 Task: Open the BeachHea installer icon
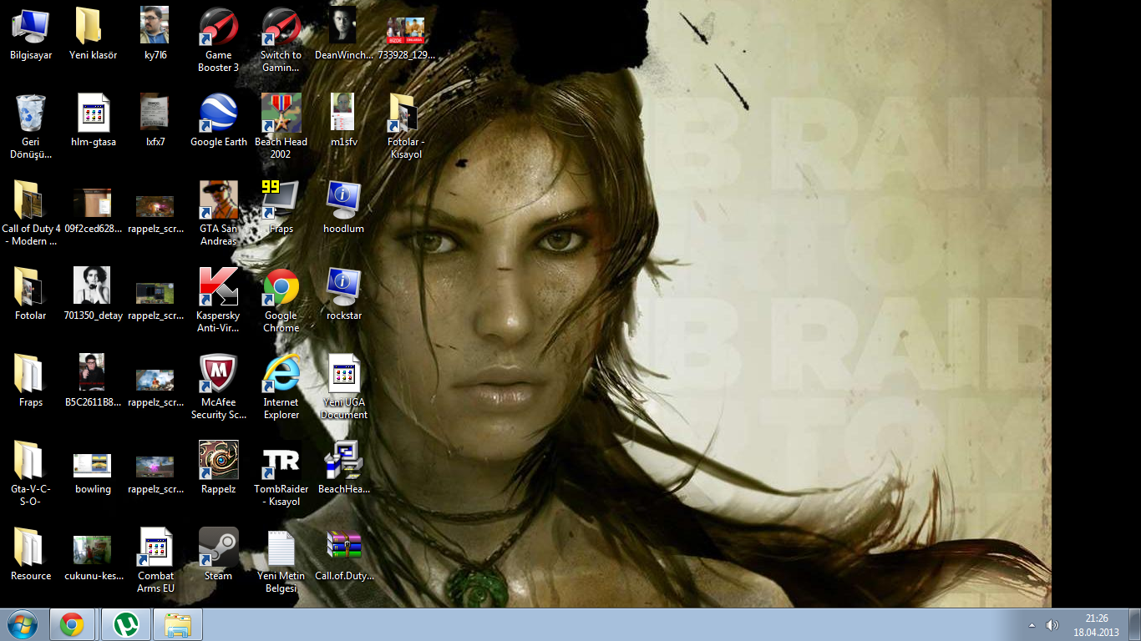pyautogui.click(x=343, y=467)
